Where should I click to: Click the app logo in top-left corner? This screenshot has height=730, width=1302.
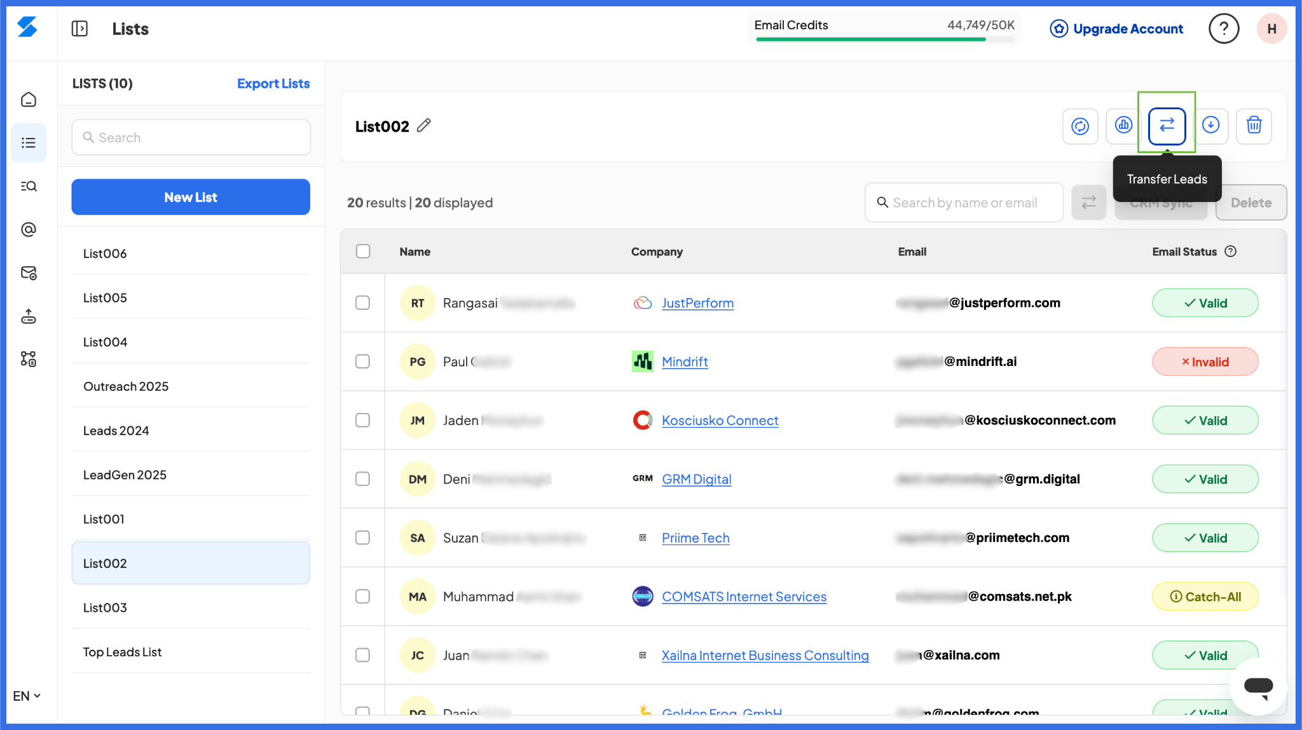27,27
